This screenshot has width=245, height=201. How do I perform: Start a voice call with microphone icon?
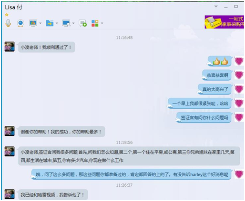(x=8, y=23)
